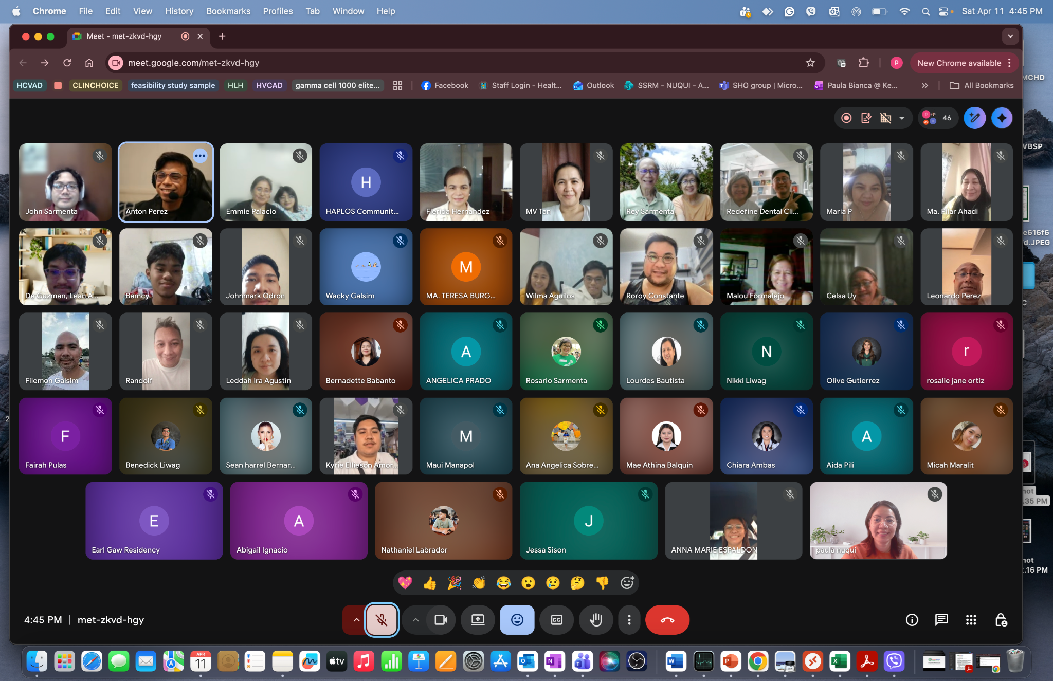The height and width of the screenshot is (681, 1053).
Task: Click the red leave call button
Action: pyautogui.click(x=667, y=620)
